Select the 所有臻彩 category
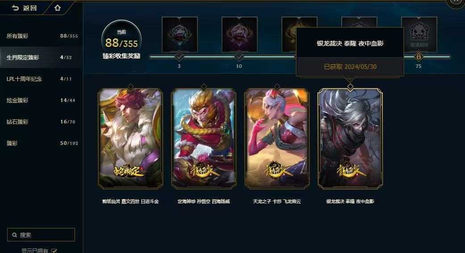This screenshot has width=465, height=253. [x=42, y=36]
